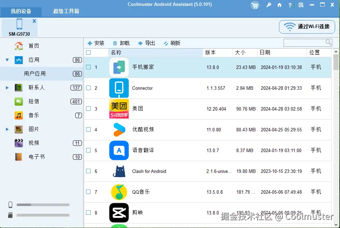Expand the 联系人 tree arrow

pyautogui.click(x=7, y=88)
